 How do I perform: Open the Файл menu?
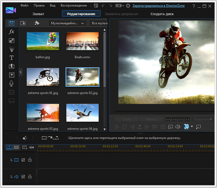click(25, 6)
